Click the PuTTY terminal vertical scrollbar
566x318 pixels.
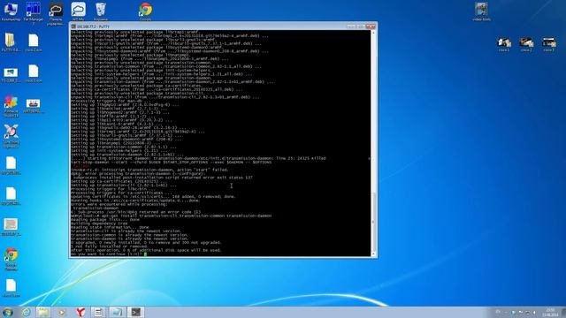(373, 143)
